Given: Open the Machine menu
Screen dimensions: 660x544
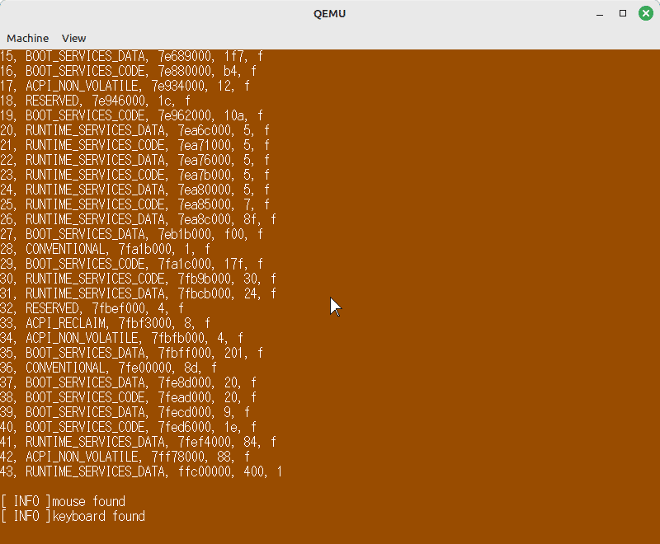Looking at the screenshot, I should (28, 38).
